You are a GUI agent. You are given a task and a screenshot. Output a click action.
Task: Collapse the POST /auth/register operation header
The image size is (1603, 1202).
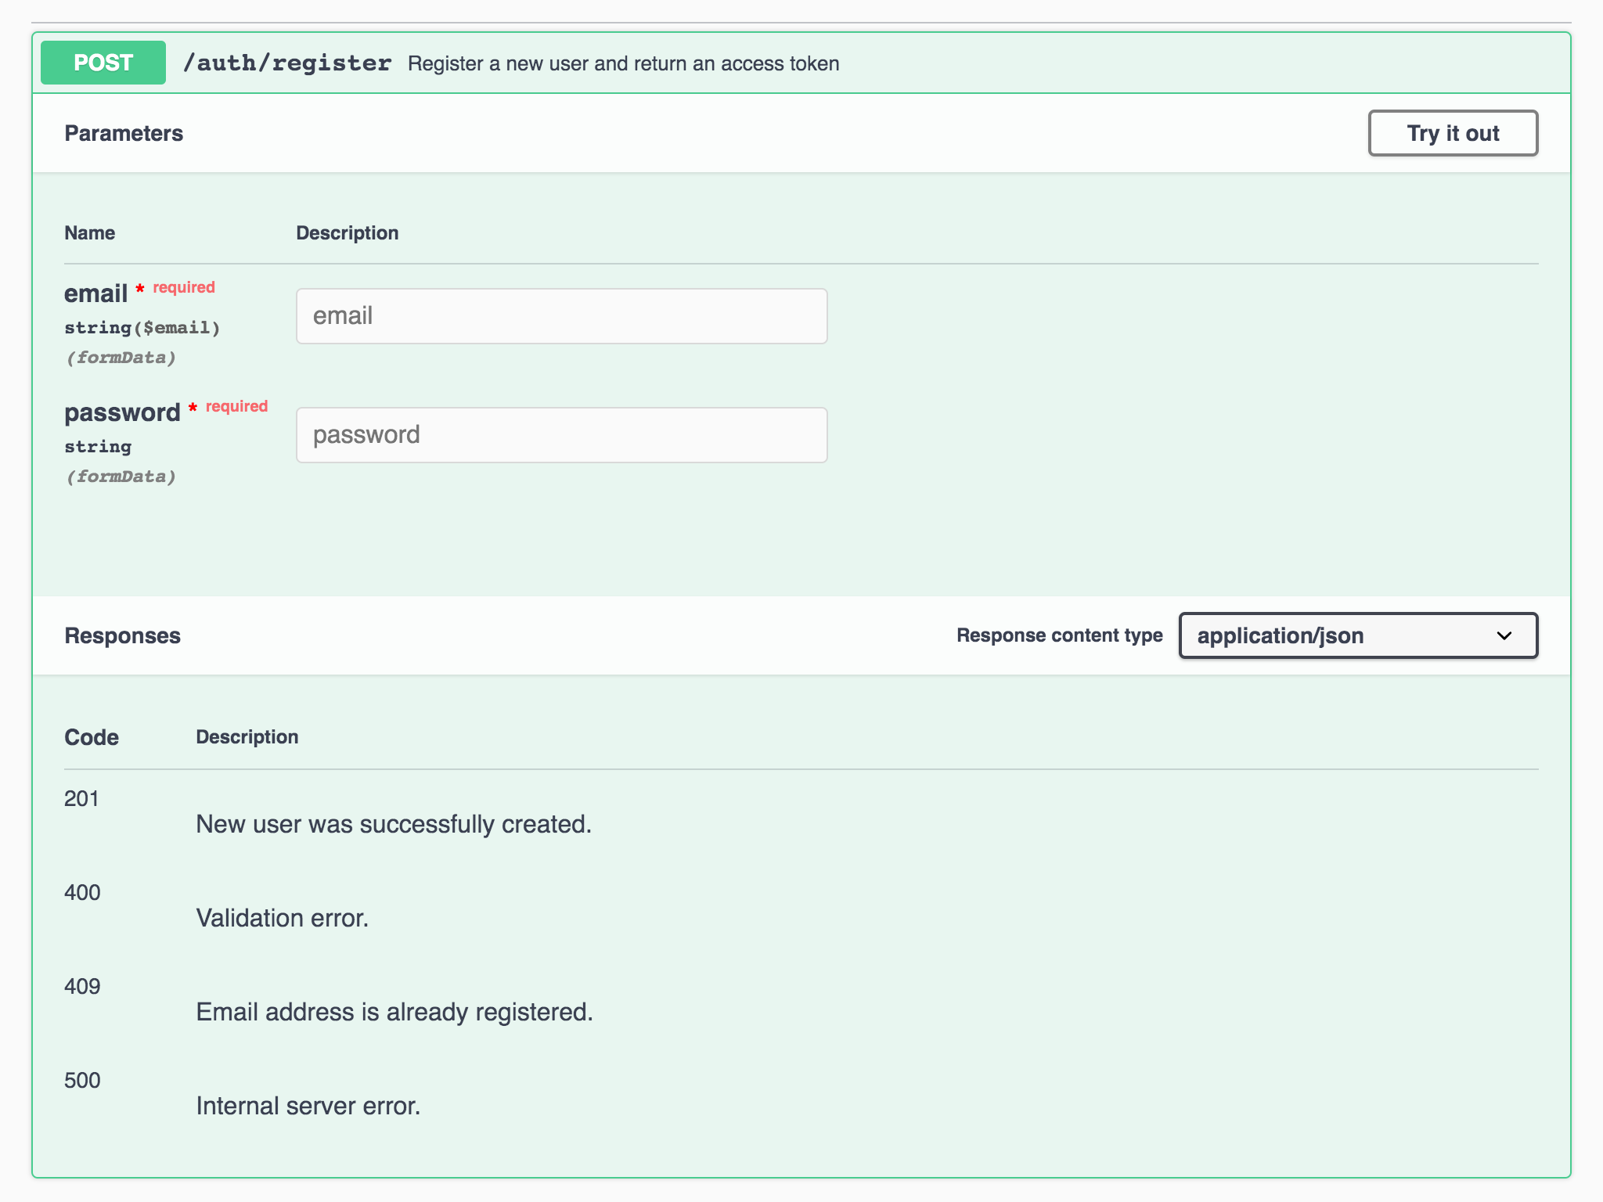[x=801, y=63]
